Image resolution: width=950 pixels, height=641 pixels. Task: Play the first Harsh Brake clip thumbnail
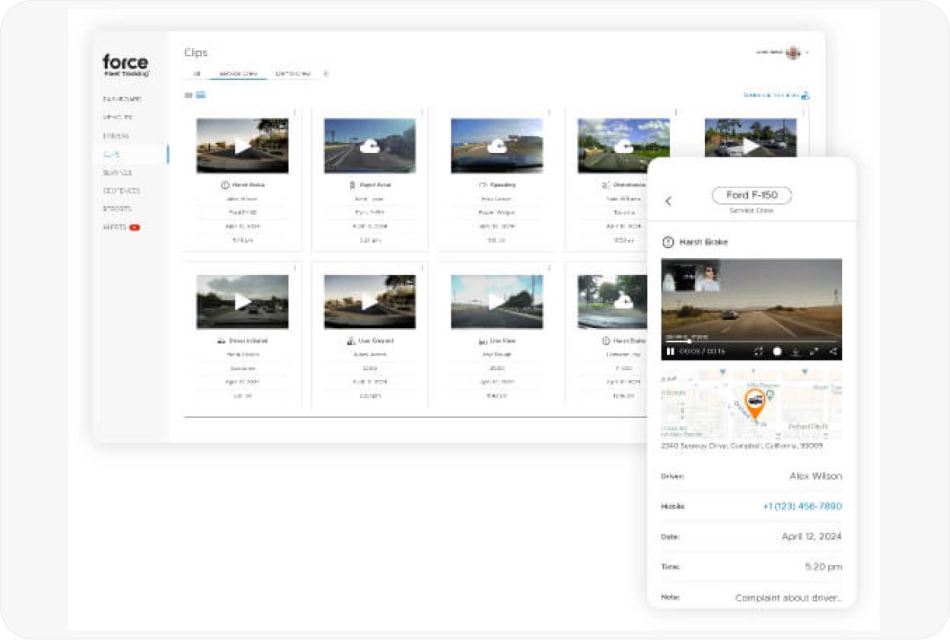click(x=242, y=146)
